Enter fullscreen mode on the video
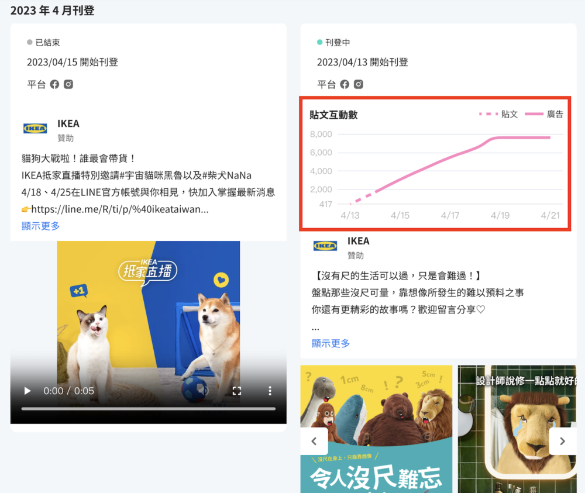The height and width of the screenshot is (493, 585). 237,391
